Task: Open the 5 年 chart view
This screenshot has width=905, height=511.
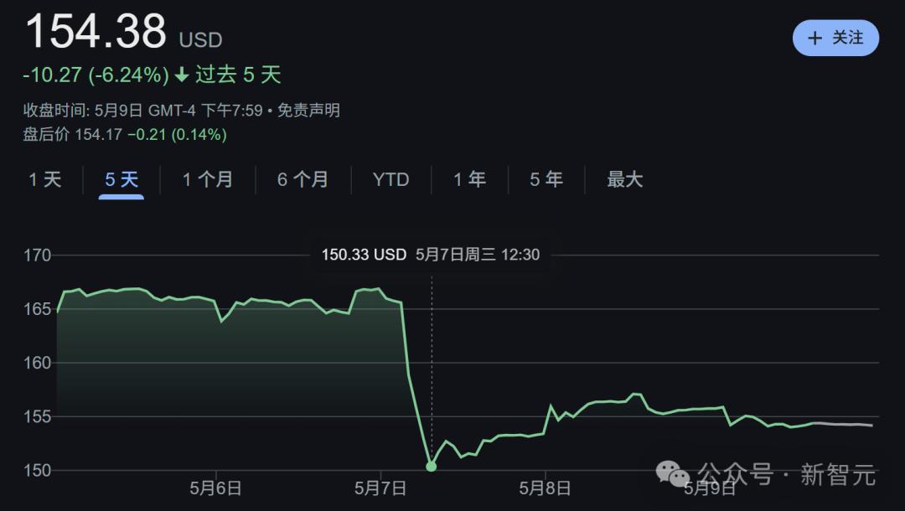Action: tap(546, 179)
